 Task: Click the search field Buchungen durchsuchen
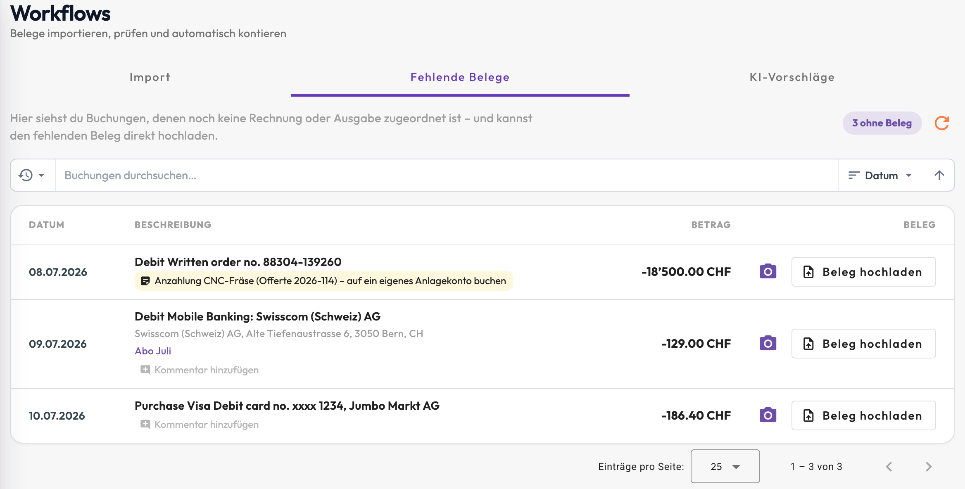[446, 175]
